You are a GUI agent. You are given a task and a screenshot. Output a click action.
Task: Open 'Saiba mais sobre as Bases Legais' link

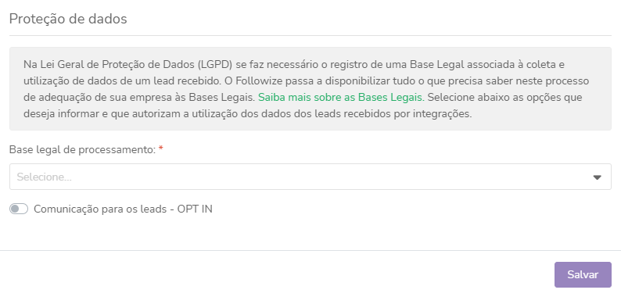[341, 98]
